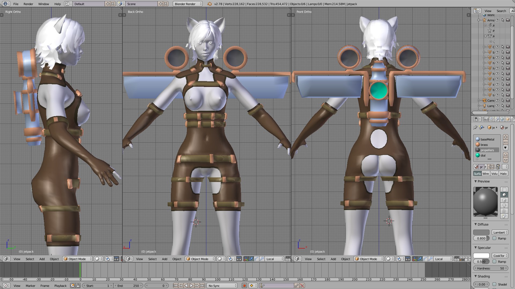Open the Blender Render engine dropdown
Viewport: 515px width, 289px height.
187,4
